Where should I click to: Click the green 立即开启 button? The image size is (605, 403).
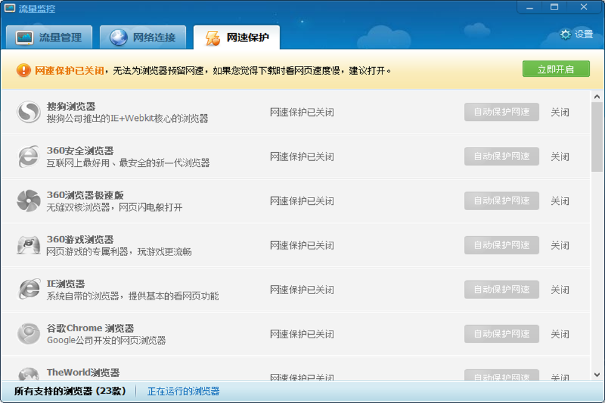(x=556, y=69)
